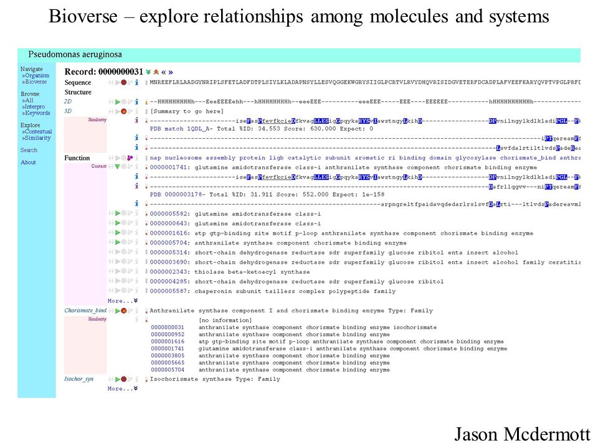Click the Pseudomonas aeruginosa header
598x448 pixels.
tap(75, 55)
